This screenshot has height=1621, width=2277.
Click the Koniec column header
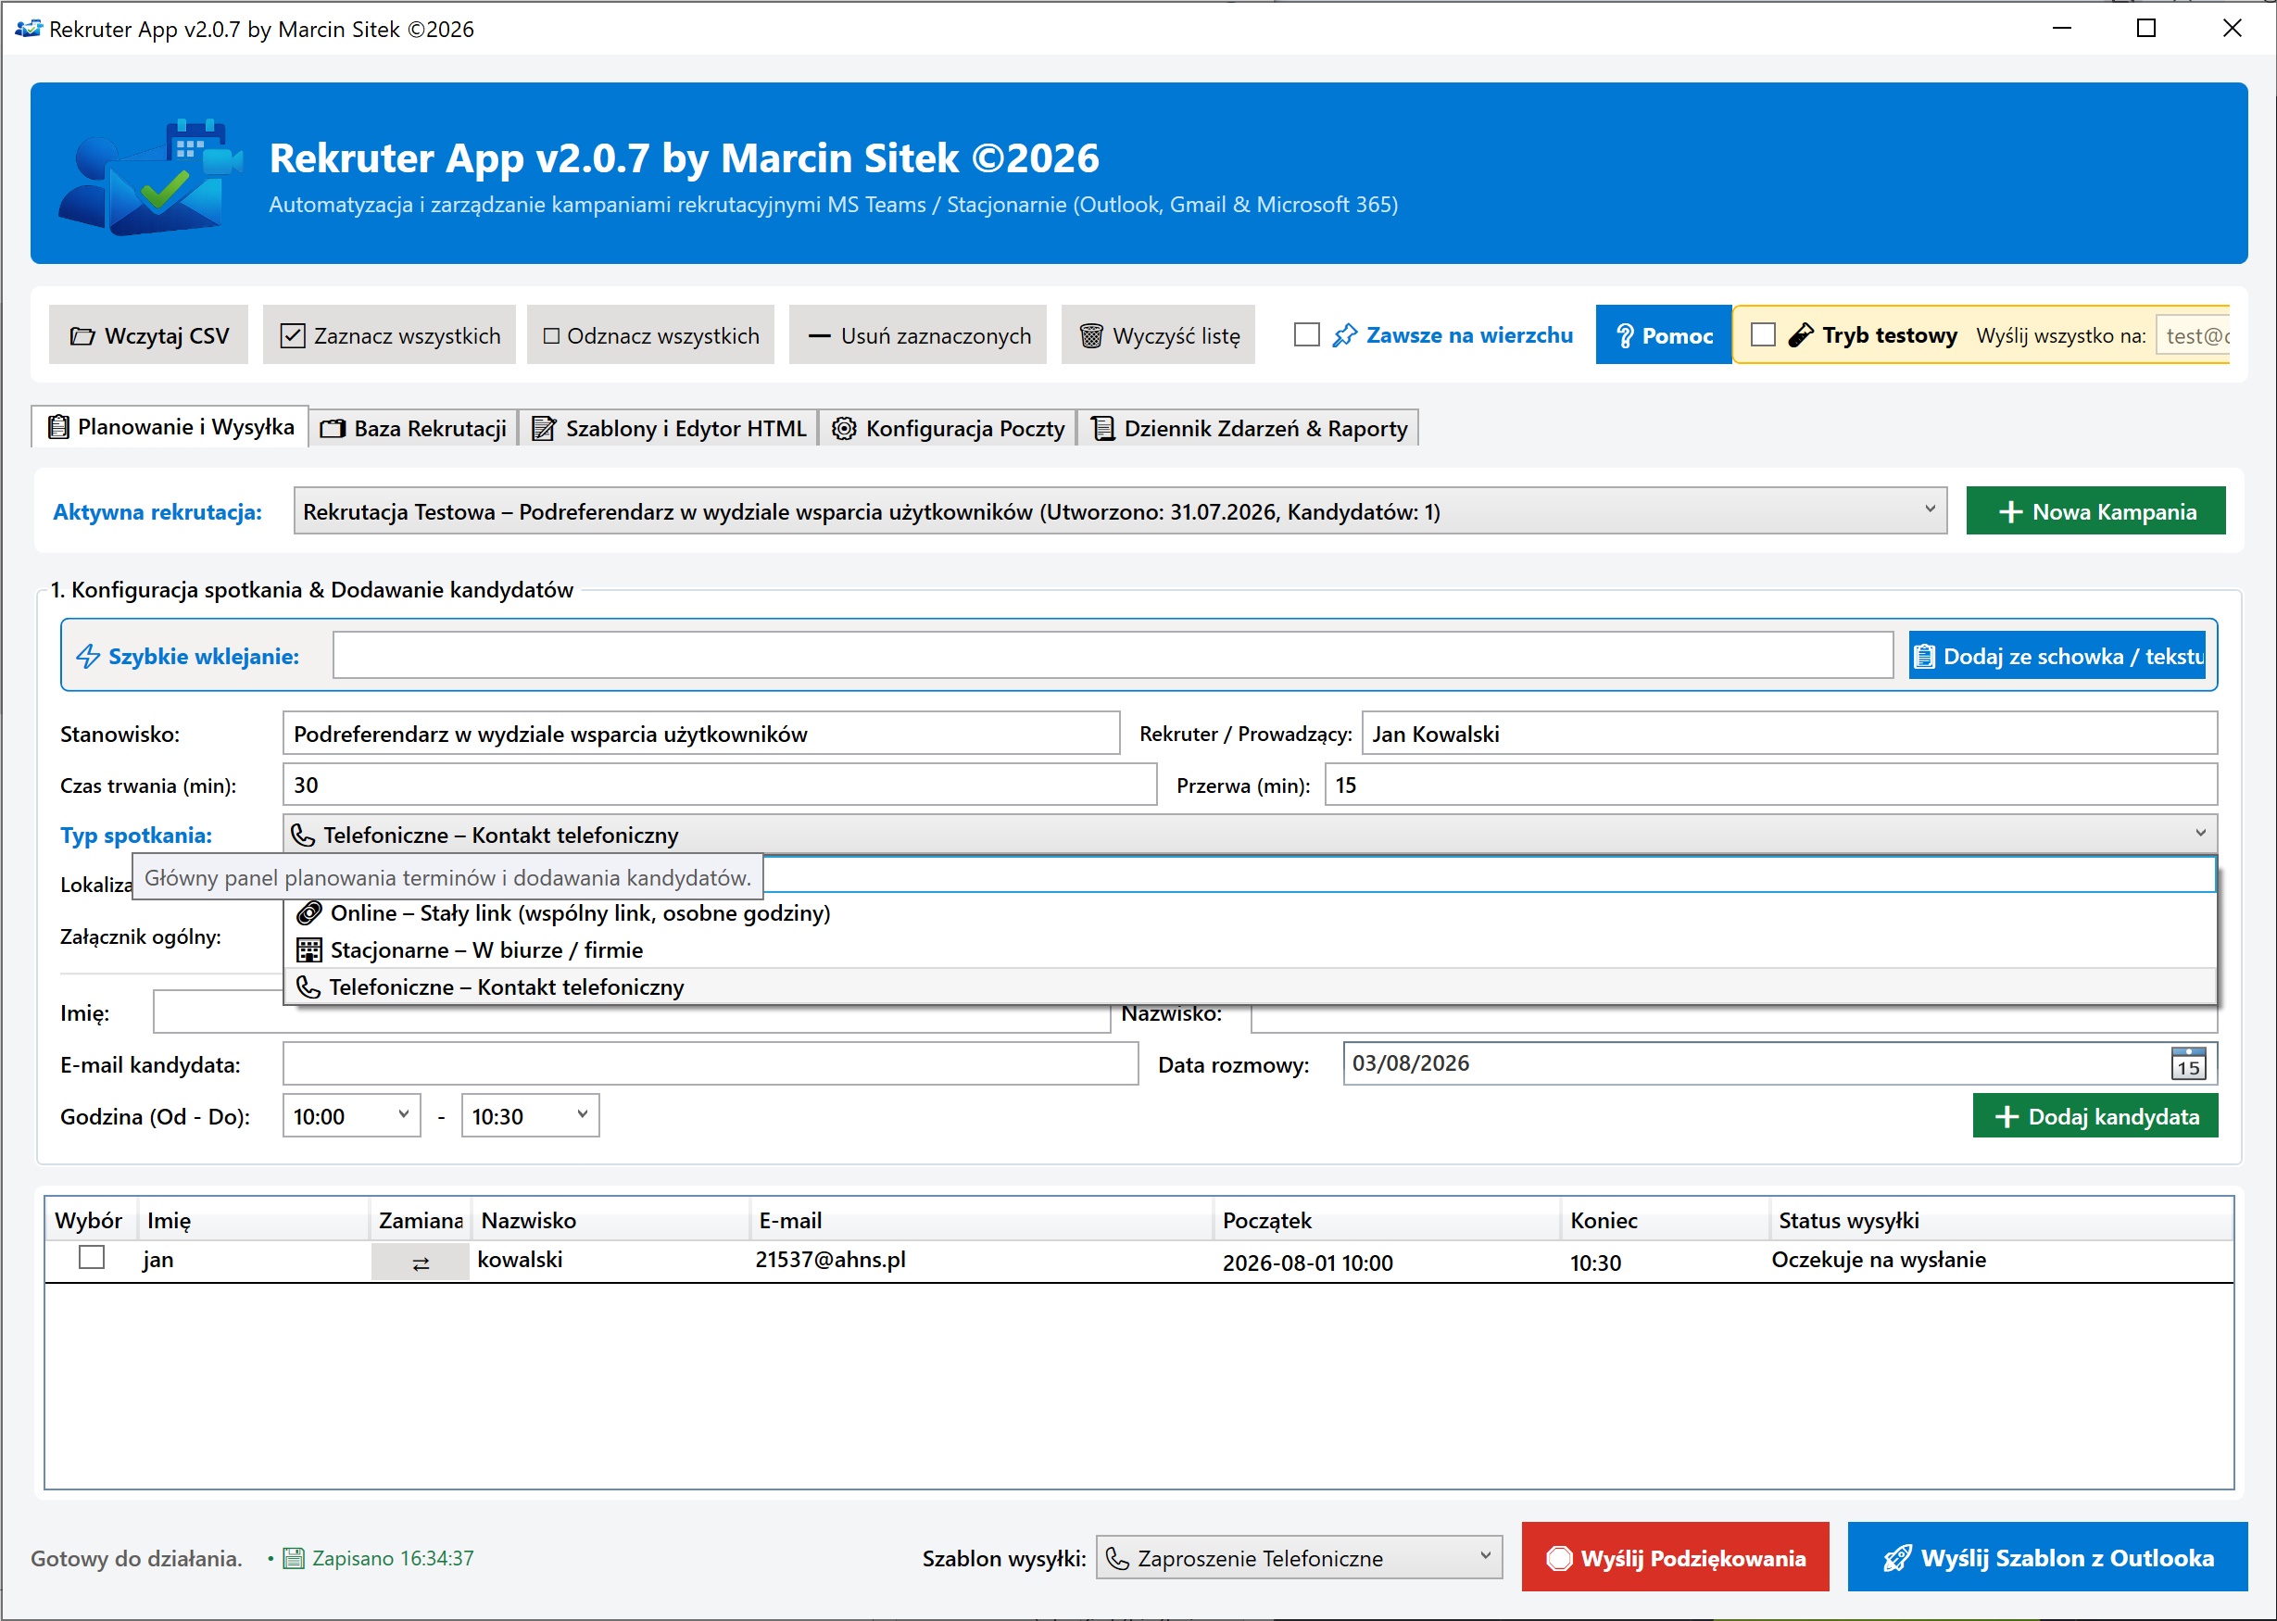point(1665,1219)
